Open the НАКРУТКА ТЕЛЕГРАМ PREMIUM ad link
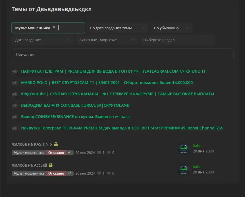 pos(113,71)
